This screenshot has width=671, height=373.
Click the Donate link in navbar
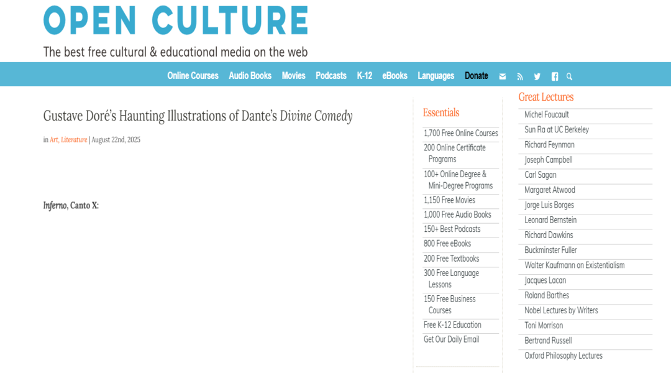pyautogui.click(x=477, y=76)
